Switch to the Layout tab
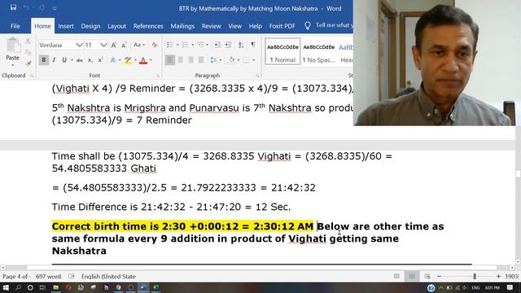 (x=116, y=26)
